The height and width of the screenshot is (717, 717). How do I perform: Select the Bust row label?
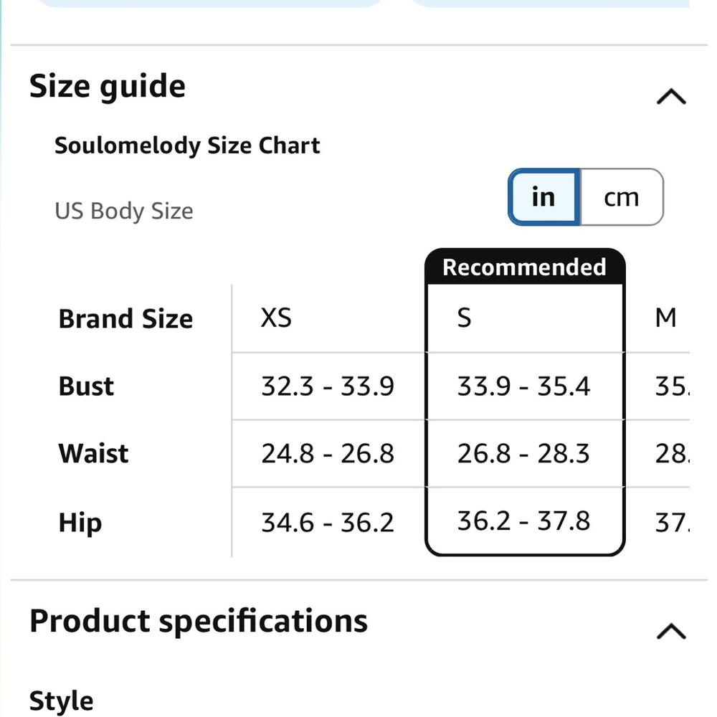pyautogui.click(x=86, y=386)
